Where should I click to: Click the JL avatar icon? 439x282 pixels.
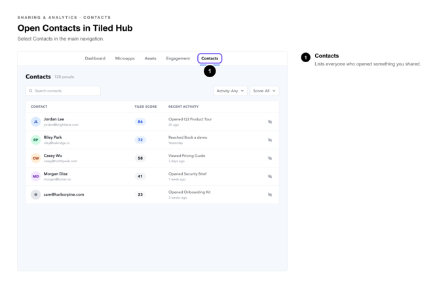point(35,122)
